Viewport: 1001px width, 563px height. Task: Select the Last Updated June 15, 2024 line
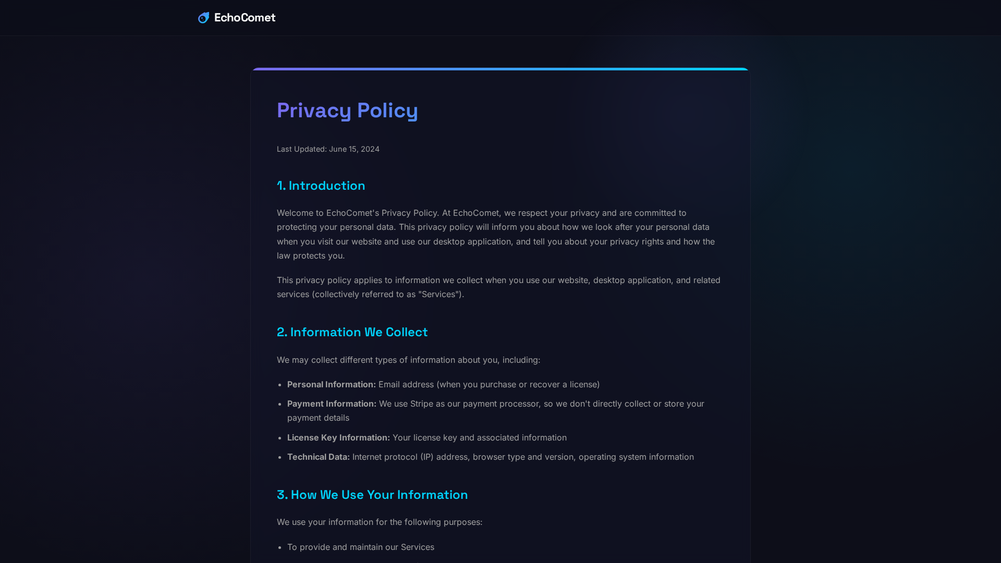click(328, 149)
